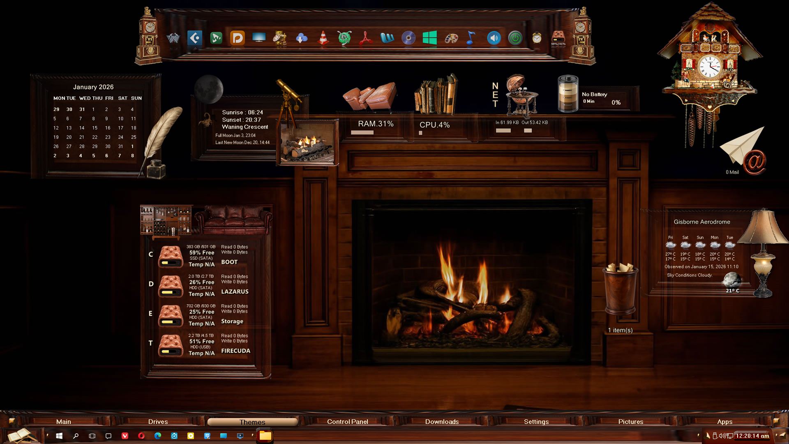The height and width of the screenshot is (444, 789).
Task: Open the alarm clock dock icon
Action: [x=536, y=38]
